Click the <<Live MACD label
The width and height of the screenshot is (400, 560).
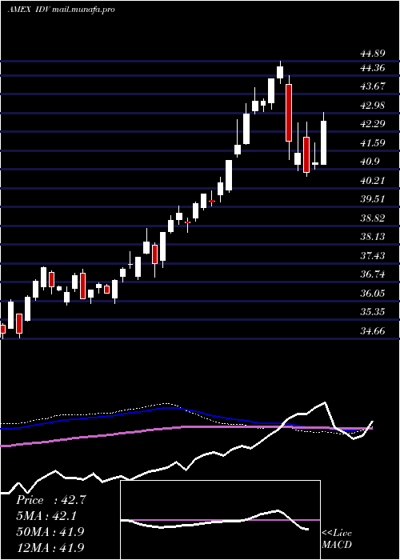(x=337, y=538)
